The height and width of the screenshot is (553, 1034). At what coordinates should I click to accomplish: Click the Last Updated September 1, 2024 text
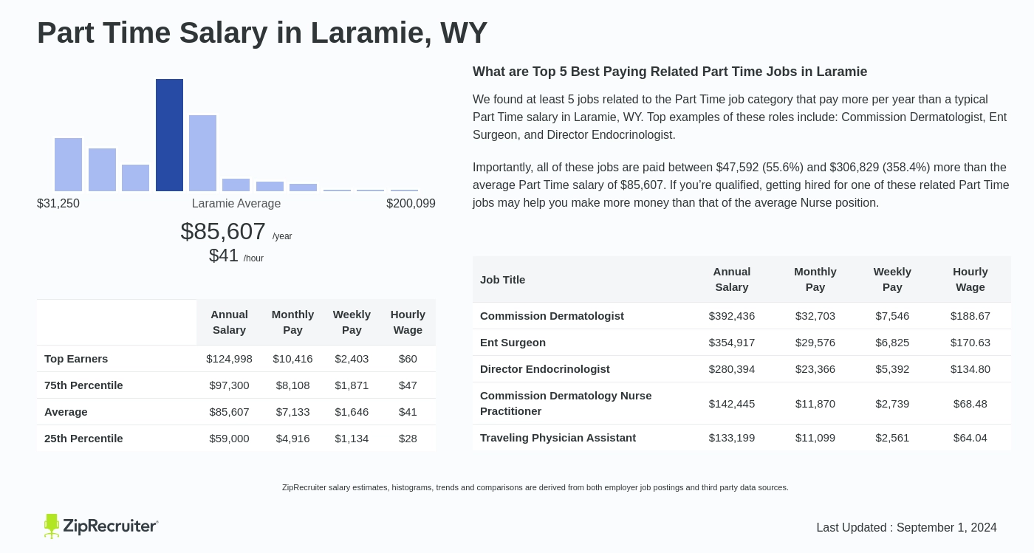coord(906,527)
